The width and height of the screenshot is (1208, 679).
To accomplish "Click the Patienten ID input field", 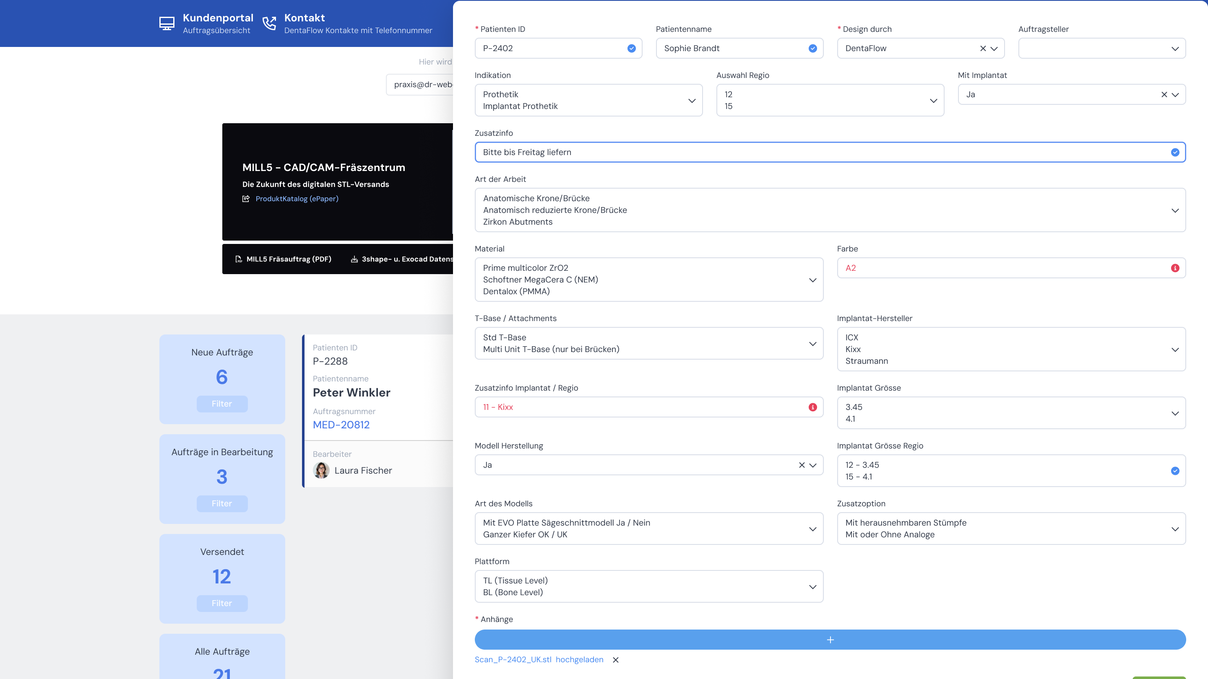I will pyautogui.click(x=558, y=48).
